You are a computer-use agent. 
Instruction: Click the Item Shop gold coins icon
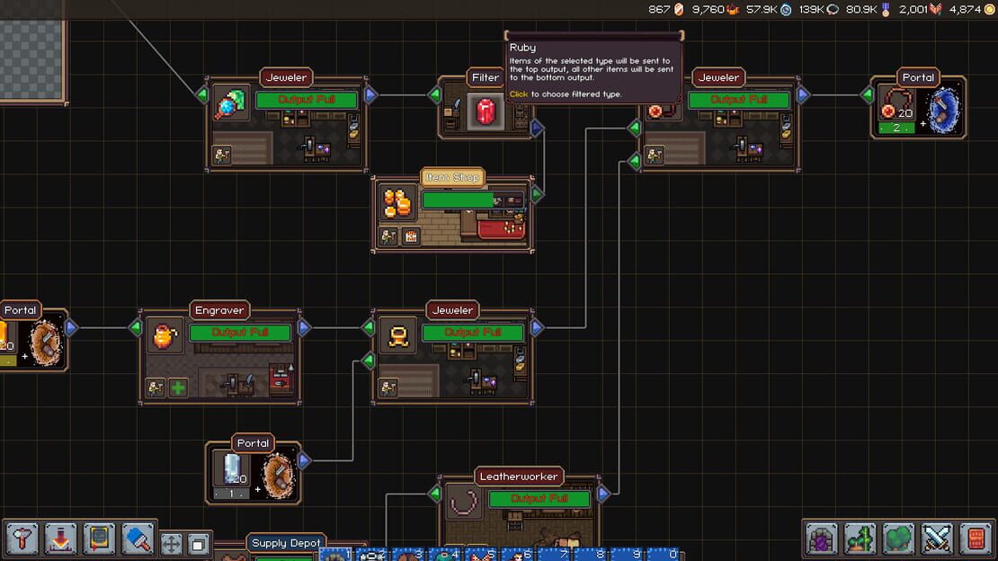point(397,202)
